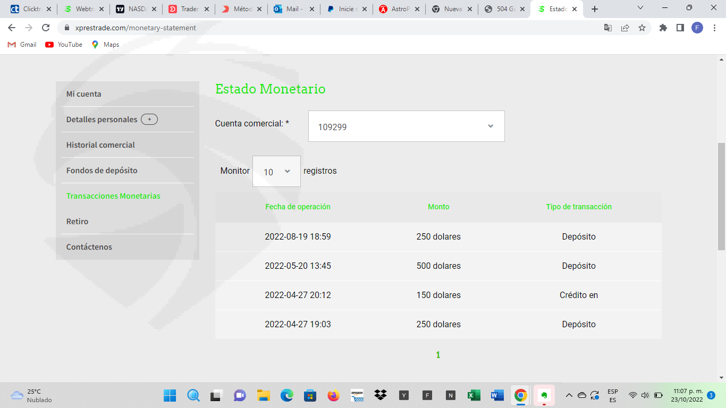Open the Teams Chat taskbar icon

point(240,395)
